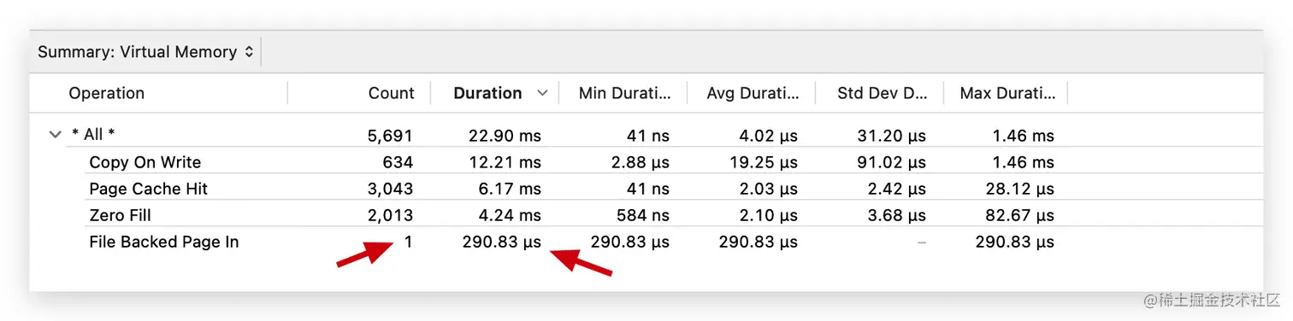Image resolution: width=1293 pixels, height=321 pixels.
Task: Click File Backed Page In count 1
Action: coord(409,242)
